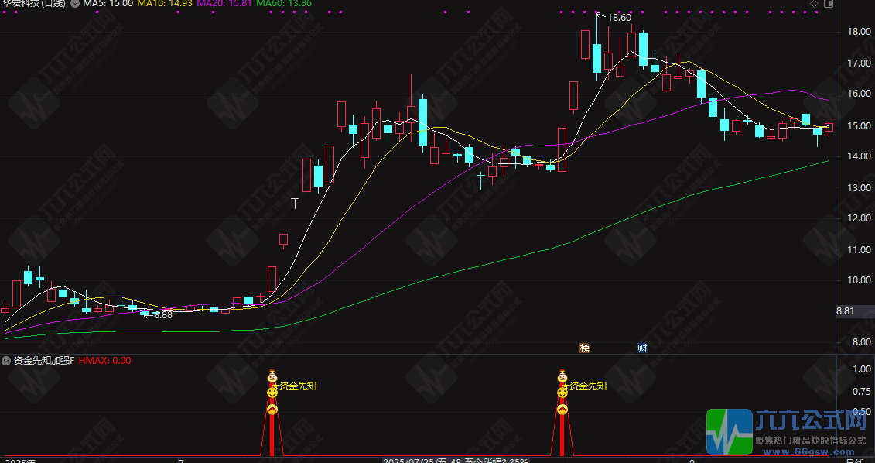
Task: Click the panel layout icon at top right
Action: pos(828,4)
